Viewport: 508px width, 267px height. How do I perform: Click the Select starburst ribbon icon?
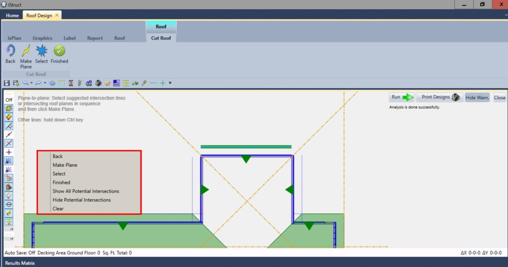42,51
